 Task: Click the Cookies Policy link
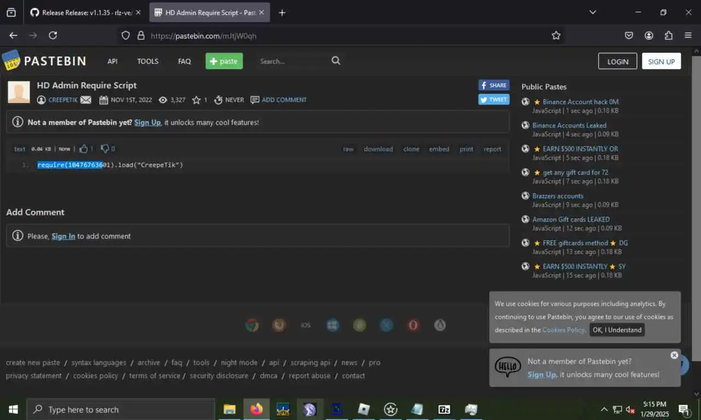[x=564, y=330]
